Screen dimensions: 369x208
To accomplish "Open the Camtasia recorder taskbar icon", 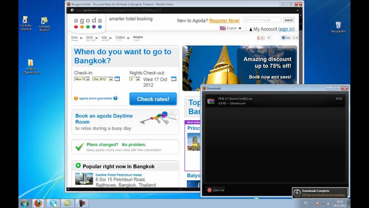I will coord(82,203).
